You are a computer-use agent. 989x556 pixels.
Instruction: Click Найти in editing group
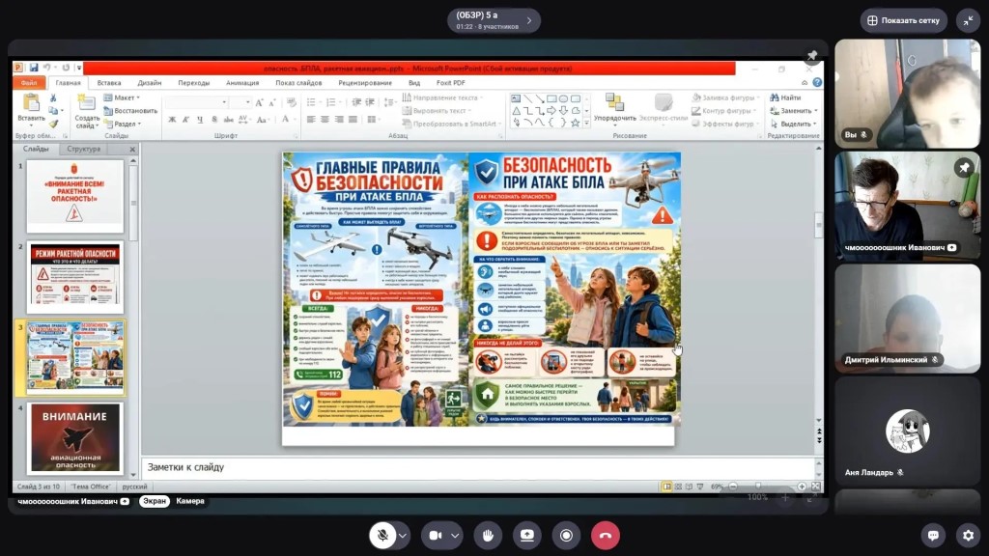coord(786,97)
